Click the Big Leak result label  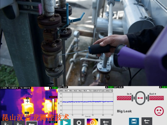coord(124,111)
